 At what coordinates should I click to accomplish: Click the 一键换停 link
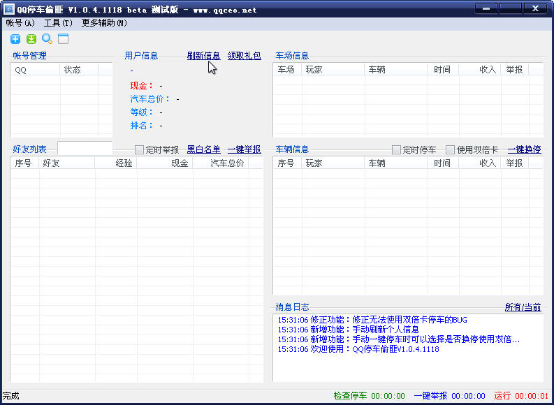(524, 149)
